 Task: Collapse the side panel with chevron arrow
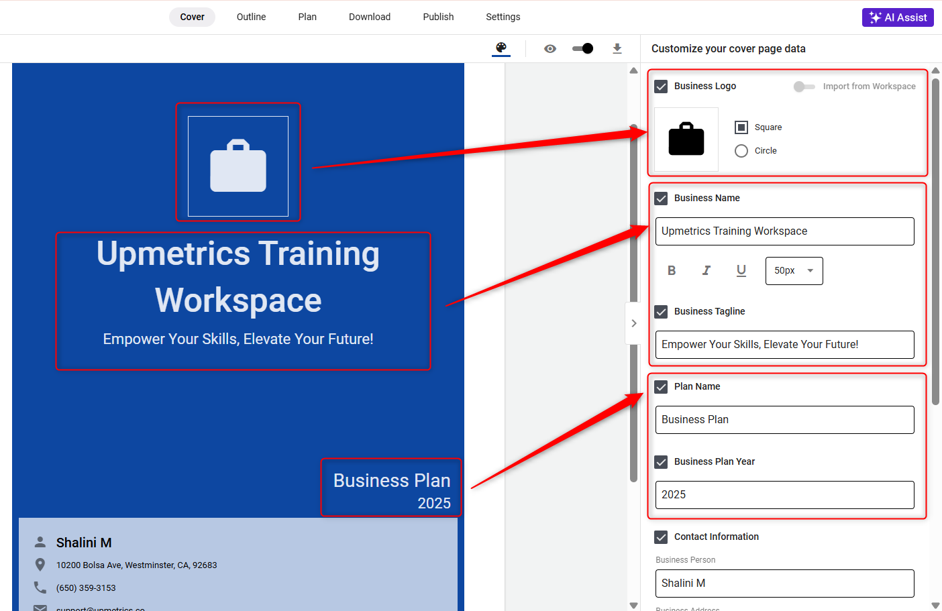click(633, 323)
